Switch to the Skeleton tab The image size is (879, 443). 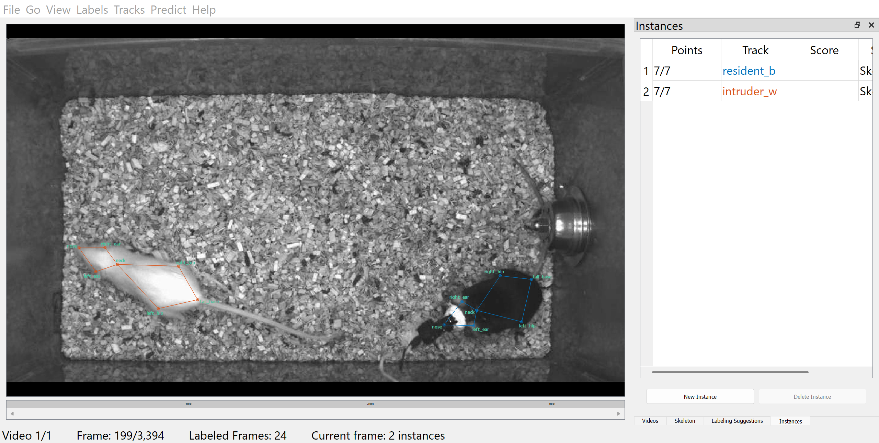click(x=684, y=421)
